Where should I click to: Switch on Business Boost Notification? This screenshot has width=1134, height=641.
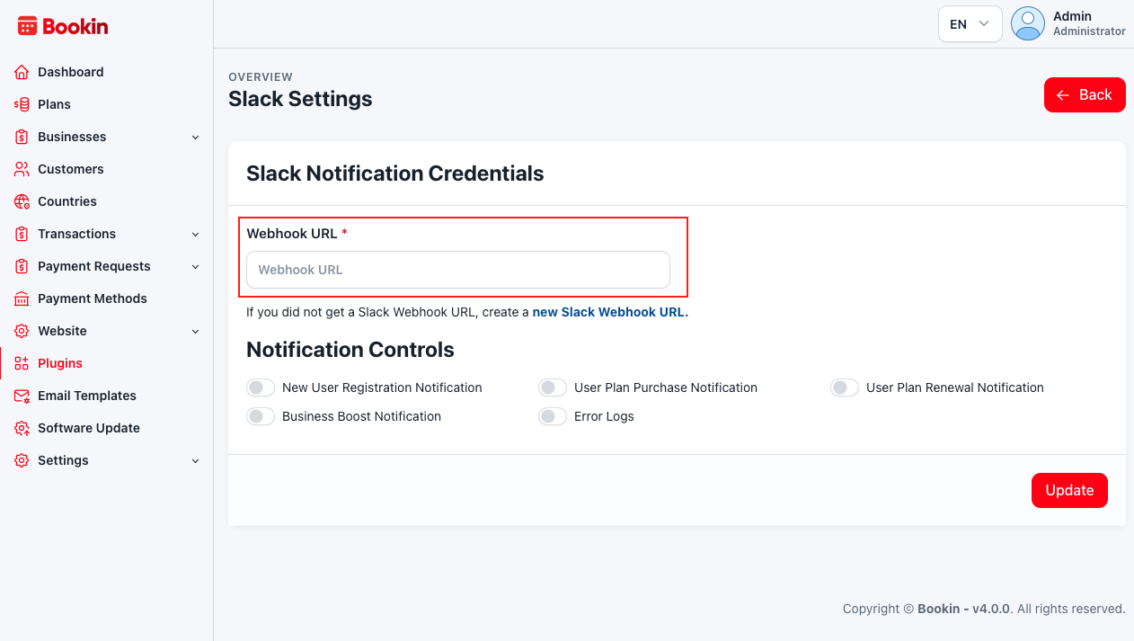(x=261, y=416)
